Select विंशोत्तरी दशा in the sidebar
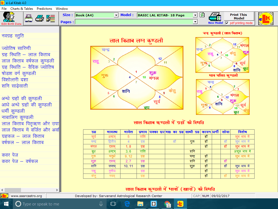The width and height of the screenshot is (278, 209). 15,80
